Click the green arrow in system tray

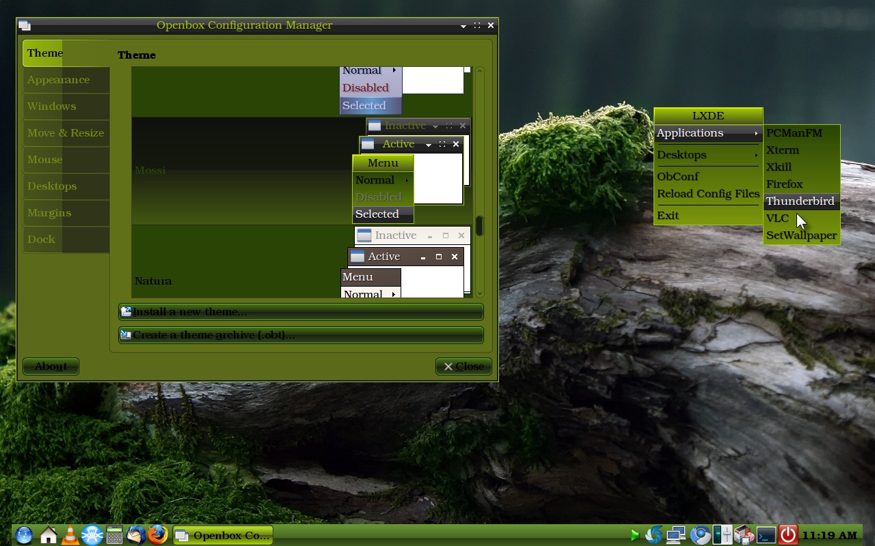(x=635, y=535)
